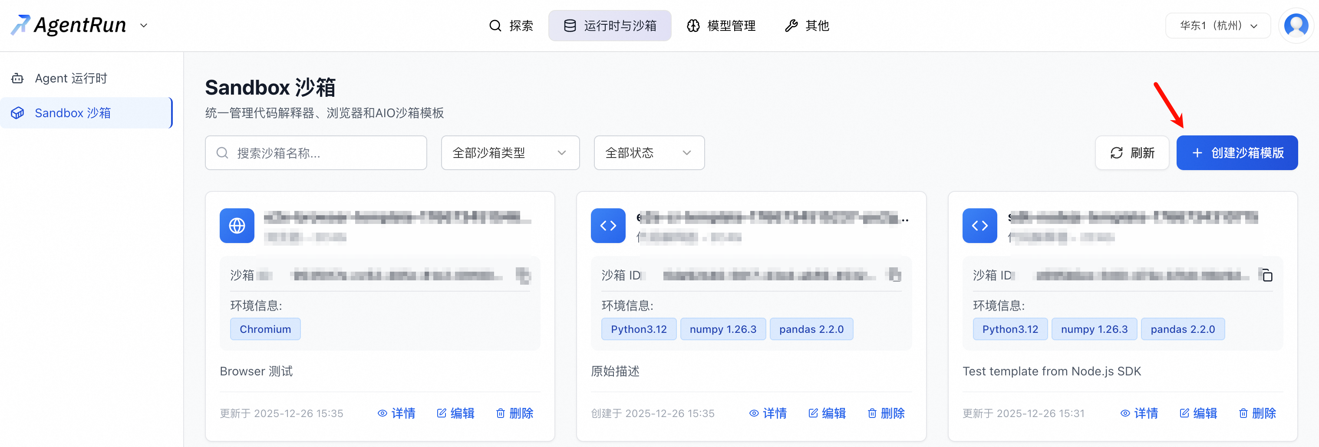Click the AgentRun logo
The width and height of the screenshot is (1319, 447).
coord(69,25)
